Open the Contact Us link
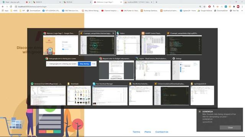Image resolution: width=245 pixels, height=137 pixels. pos(162,132)
